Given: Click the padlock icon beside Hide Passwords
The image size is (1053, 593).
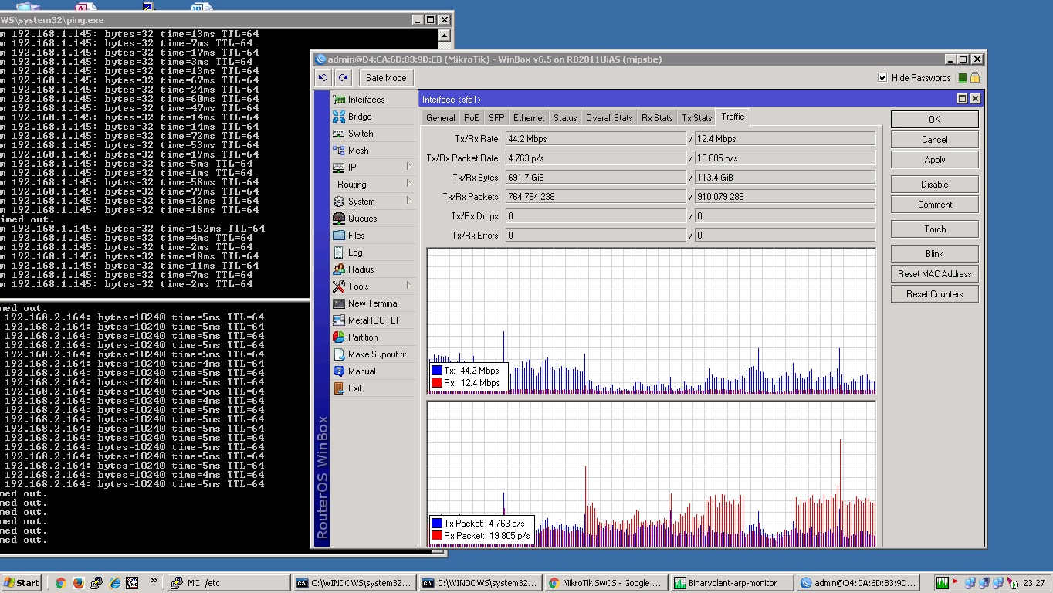Looking at the screenshot, I should (975, 78).
